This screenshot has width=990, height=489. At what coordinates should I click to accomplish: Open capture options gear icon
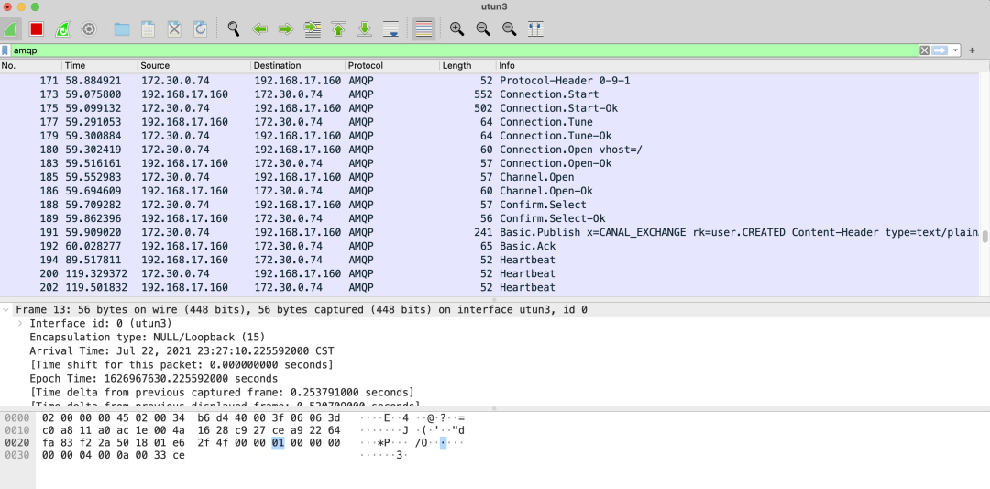[x=89, y=29]
